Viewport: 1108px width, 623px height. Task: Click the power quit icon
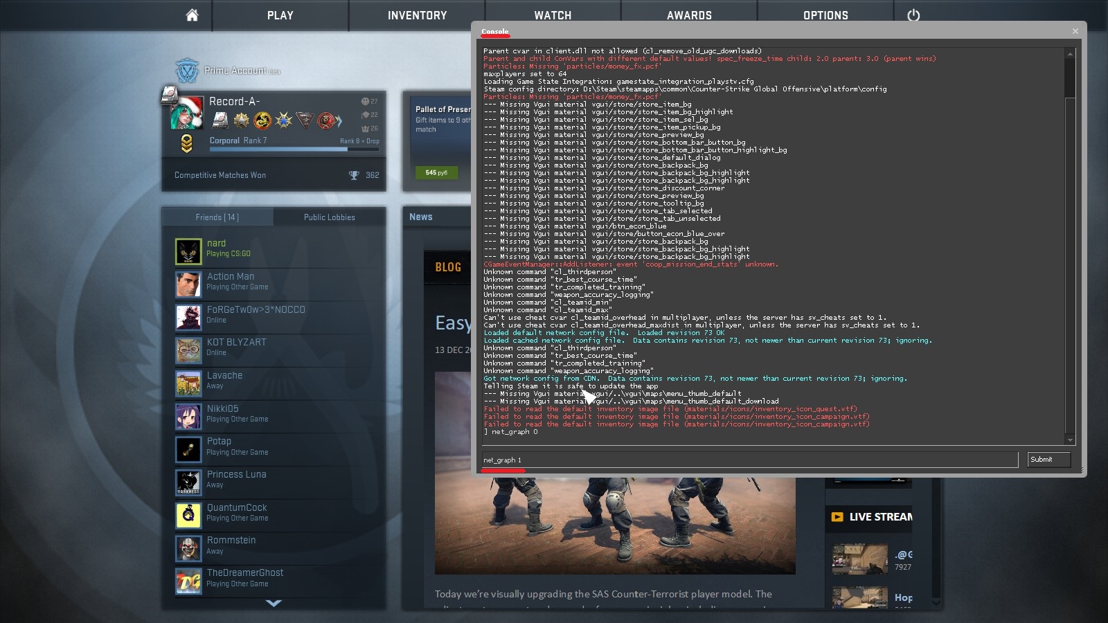tap(913, 15)
